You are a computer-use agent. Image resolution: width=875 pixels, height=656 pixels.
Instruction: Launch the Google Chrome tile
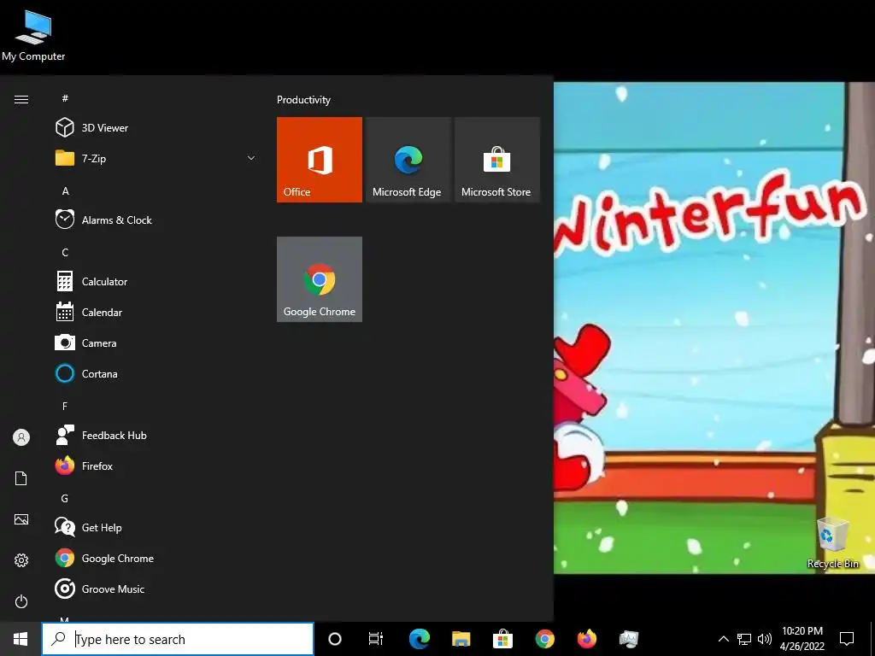pyautogui.click(x=320, y=279)
